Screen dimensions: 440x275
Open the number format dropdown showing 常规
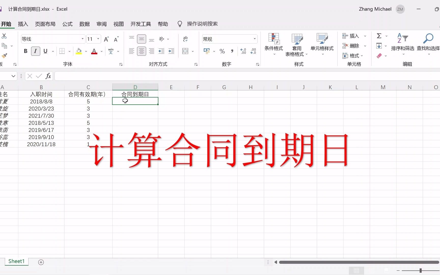pos(255,39)
